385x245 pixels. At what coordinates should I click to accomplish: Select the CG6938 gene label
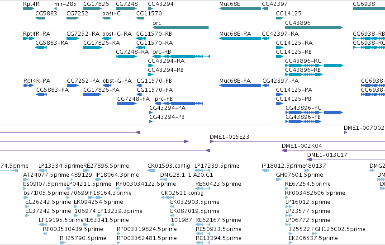point(364,4)
